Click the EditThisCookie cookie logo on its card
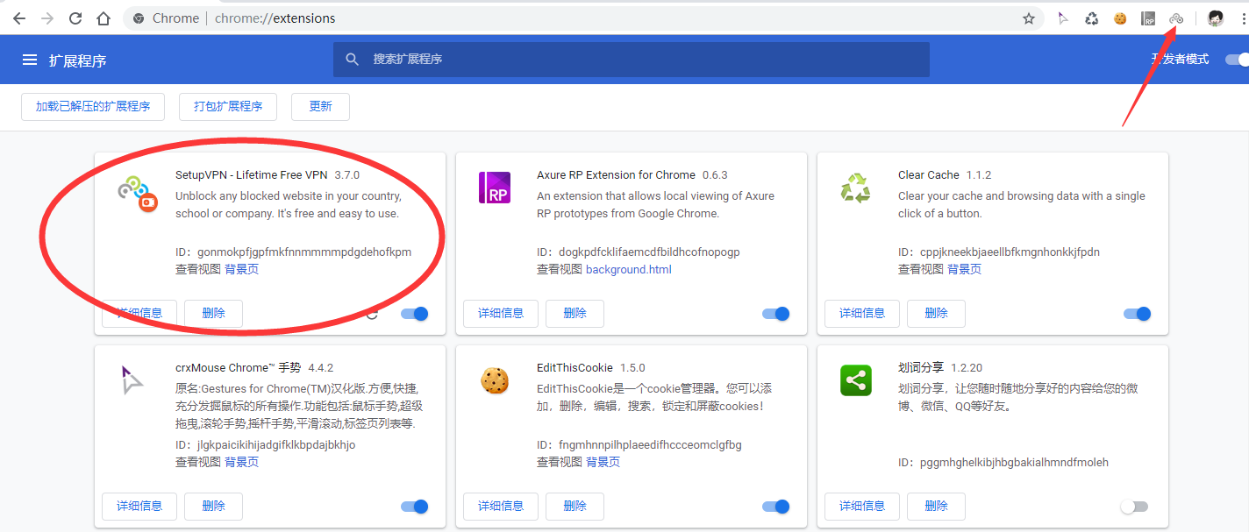Screen dimensions: 1249x532 pyautogui.click(x=495, y=380)
